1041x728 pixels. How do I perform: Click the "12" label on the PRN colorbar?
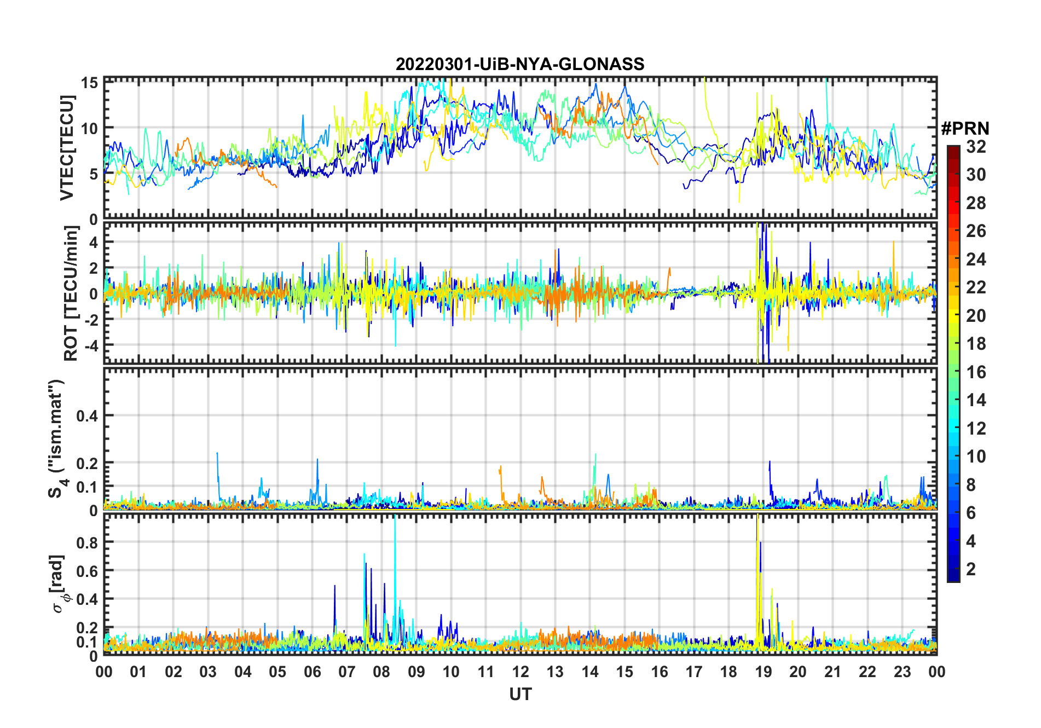pyautogui.click(x=976, y=429)
